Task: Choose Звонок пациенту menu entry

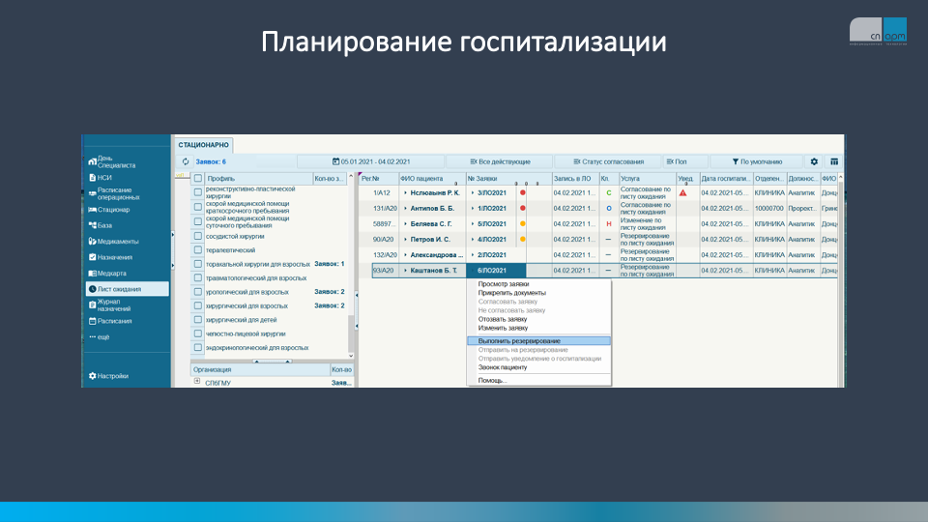Action: click(502, 367)
